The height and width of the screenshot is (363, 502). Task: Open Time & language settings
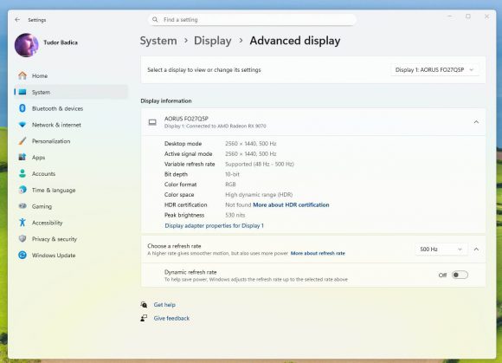71,190
